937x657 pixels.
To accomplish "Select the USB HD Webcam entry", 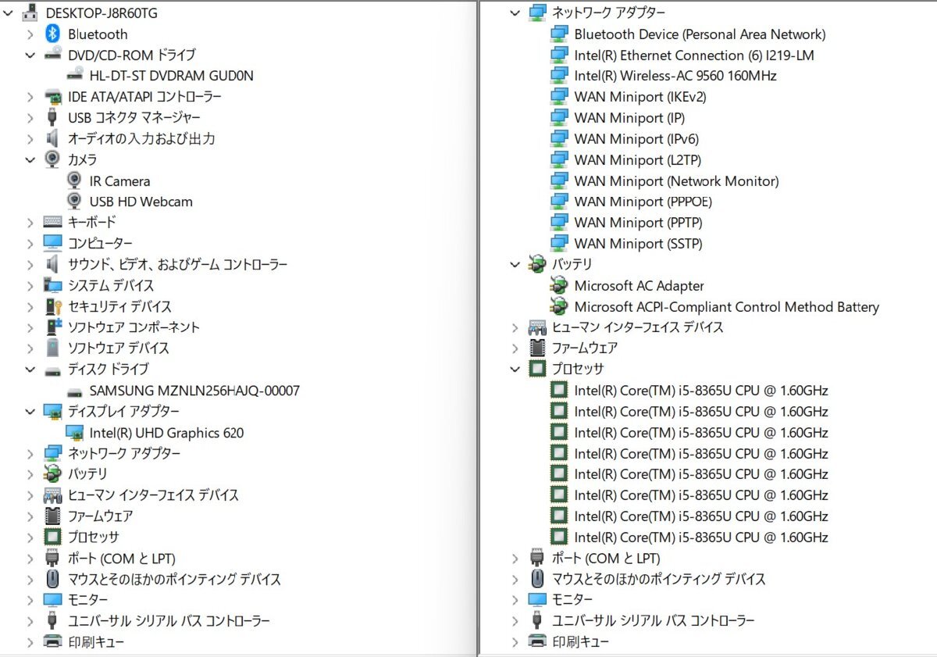I will click(x=141, y=202).
